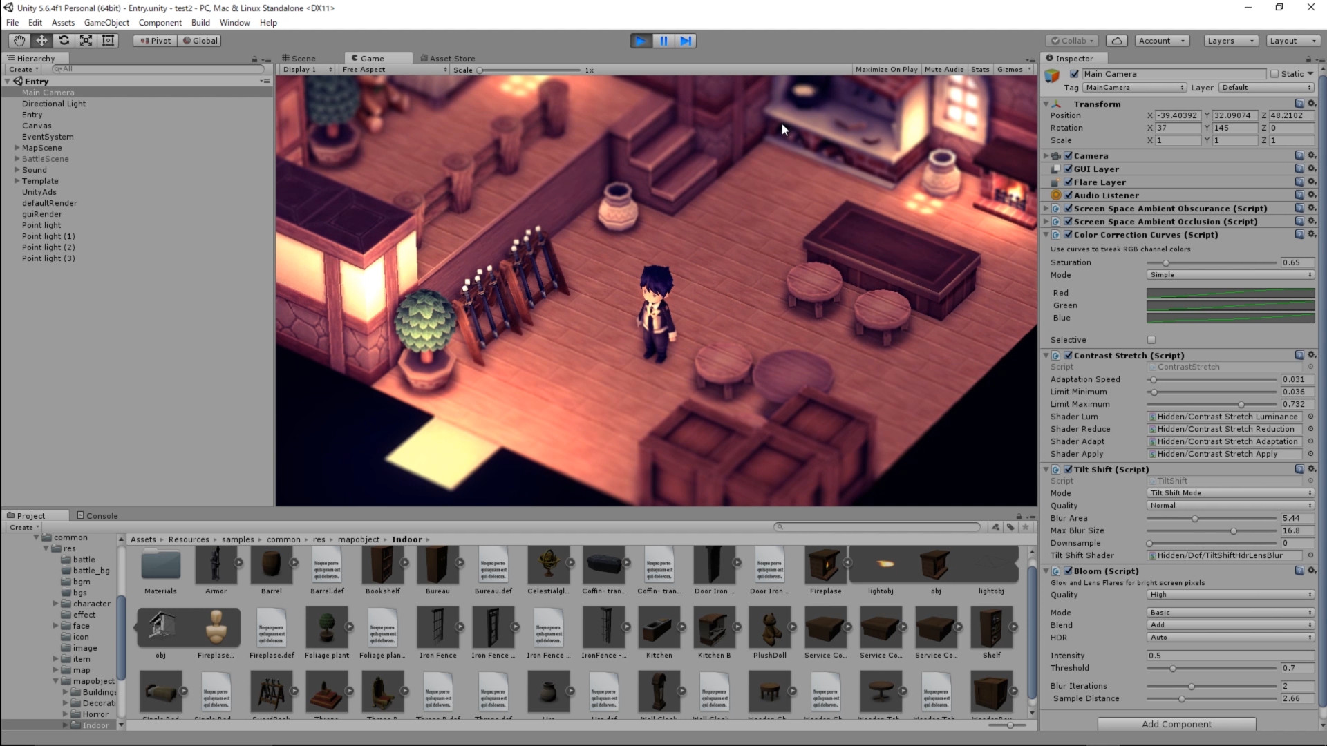Toggle the Selective checkbox in Color Correction Curves

pos(1151,339)
